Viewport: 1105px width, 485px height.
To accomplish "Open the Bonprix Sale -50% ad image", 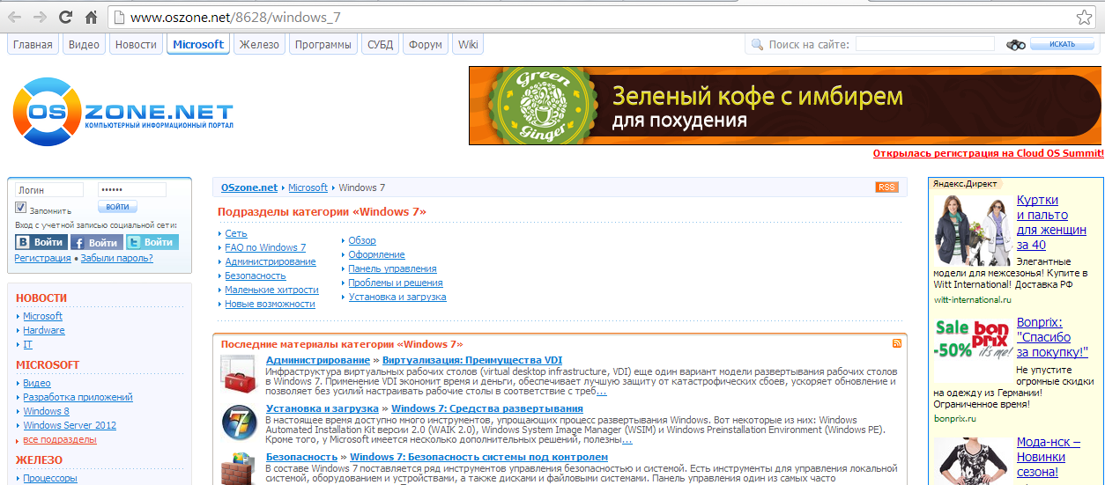I will [x=973, y=338].
